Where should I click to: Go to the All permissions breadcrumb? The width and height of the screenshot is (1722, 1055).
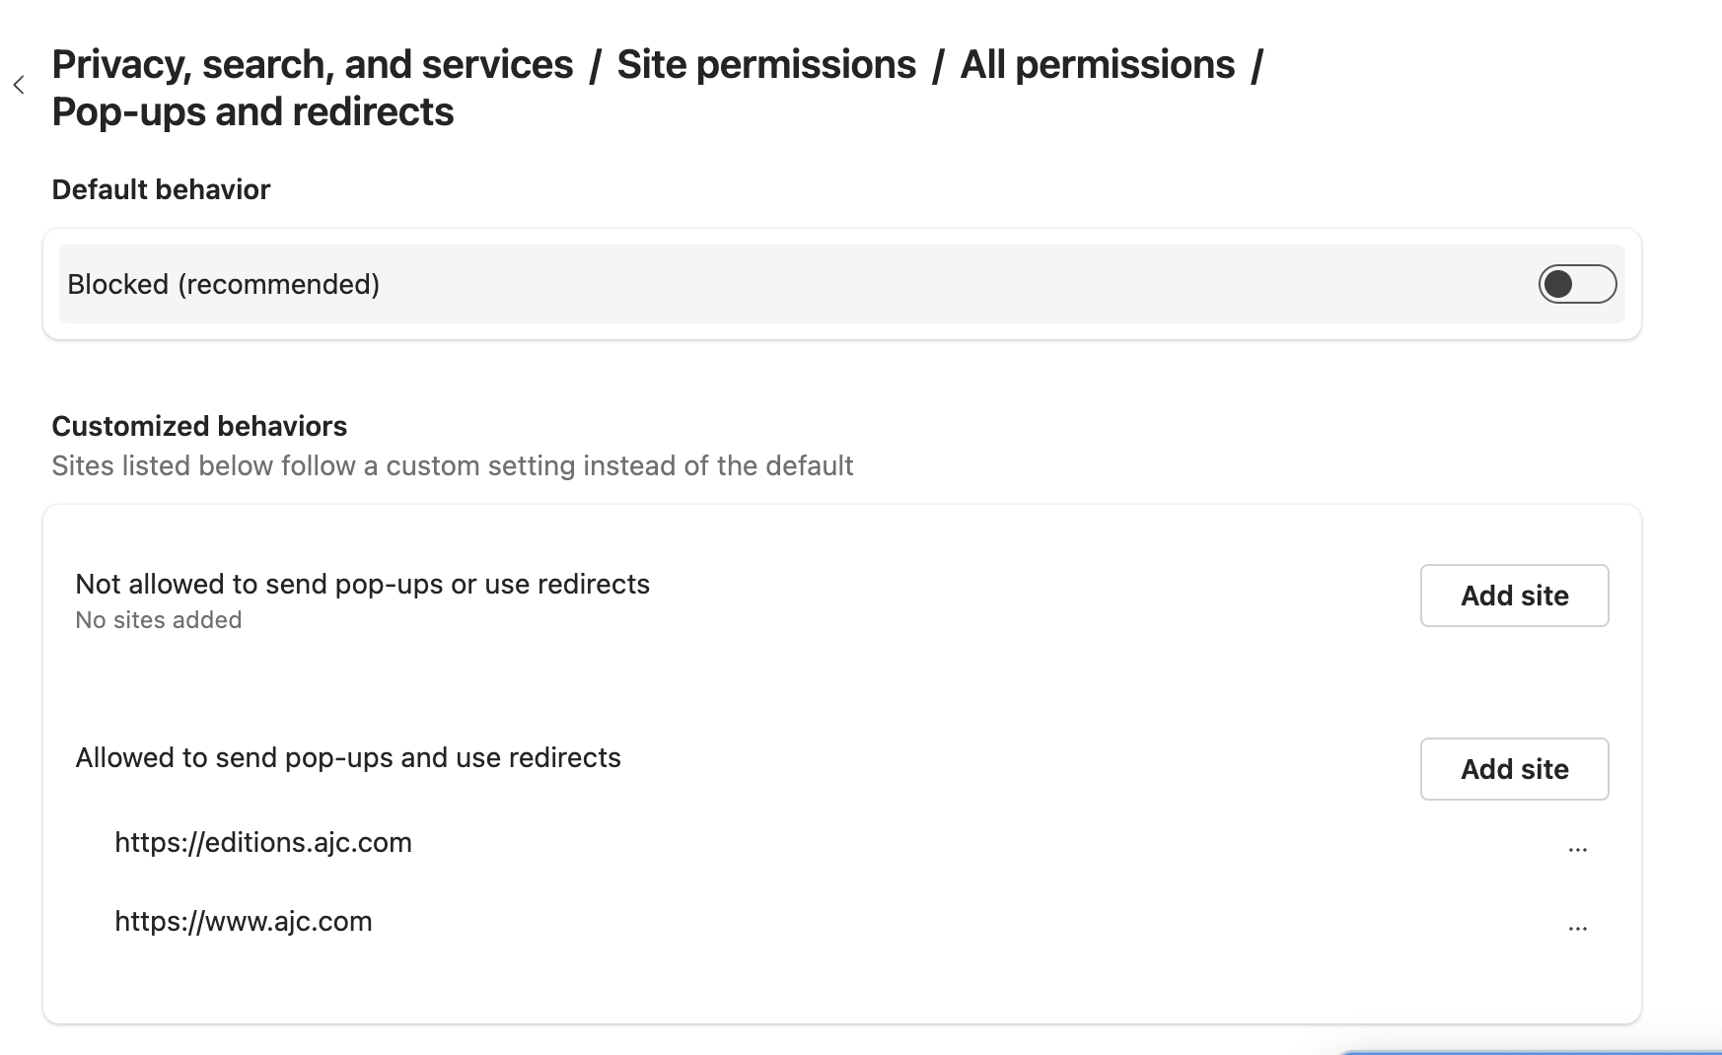point(1097,65)
